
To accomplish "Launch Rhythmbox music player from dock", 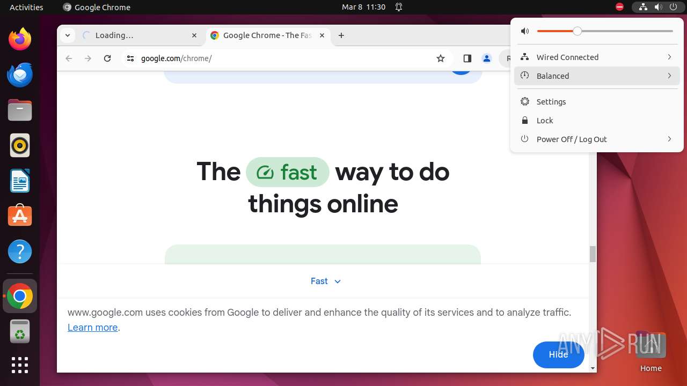I will click(20, 145).
